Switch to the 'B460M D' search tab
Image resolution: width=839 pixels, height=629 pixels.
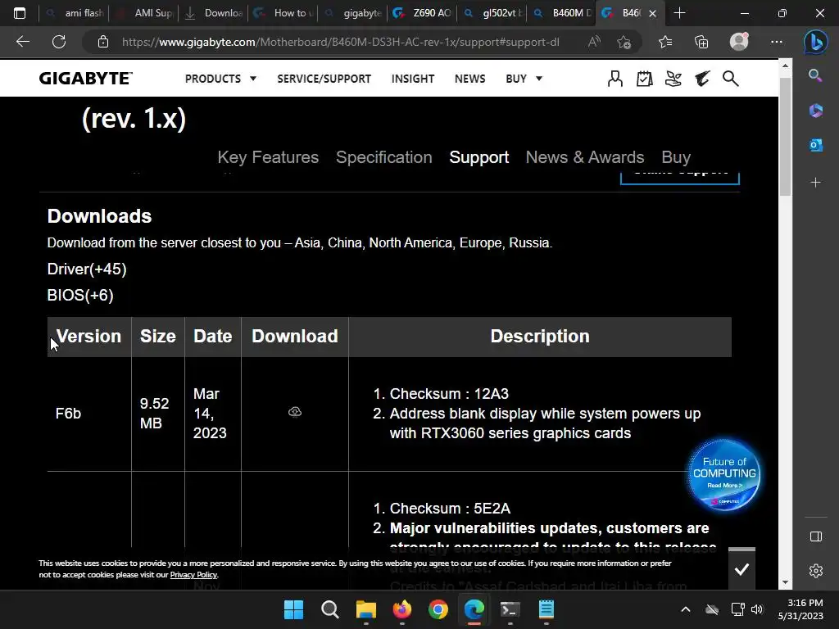562,13
